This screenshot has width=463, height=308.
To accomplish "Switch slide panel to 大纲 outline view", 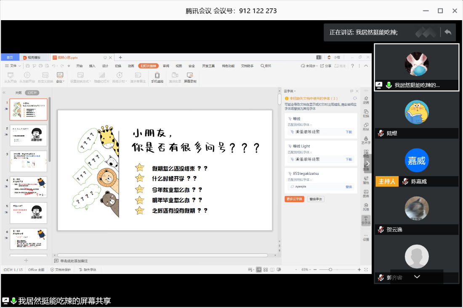I will pyautogui.click(x=18, y=92).
